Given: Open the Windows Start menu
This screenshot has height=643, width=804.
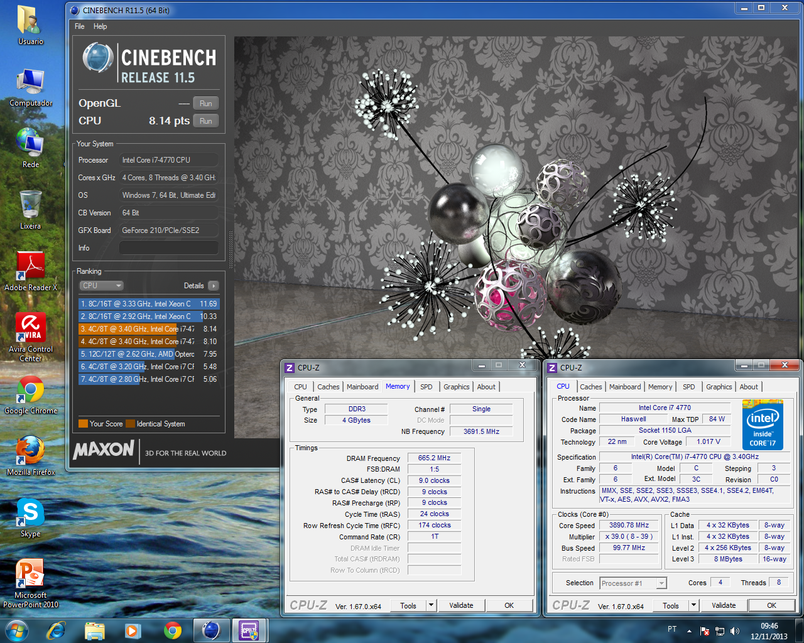Looking at the screenshot, I should [17, 630].
